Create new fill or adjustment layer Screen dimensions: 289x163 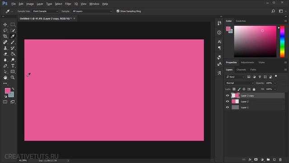[x=262, y=159]
